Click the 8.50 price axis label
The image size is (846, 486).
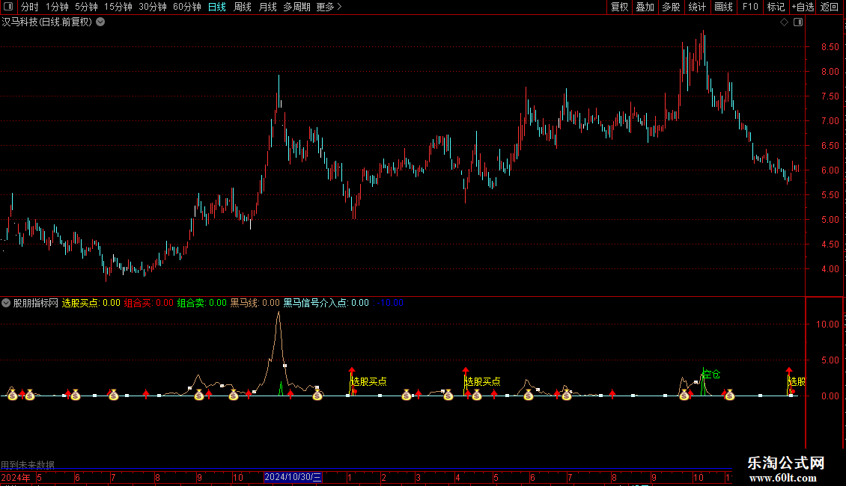point(830,47)
